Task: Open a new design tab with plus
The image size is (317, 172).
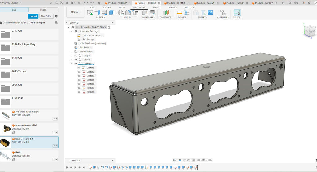Action: pos(283,3)
